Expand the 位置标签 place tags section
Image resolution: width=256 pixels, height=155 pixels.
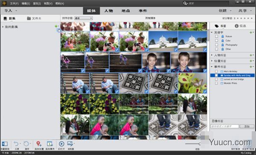[212, 61]
